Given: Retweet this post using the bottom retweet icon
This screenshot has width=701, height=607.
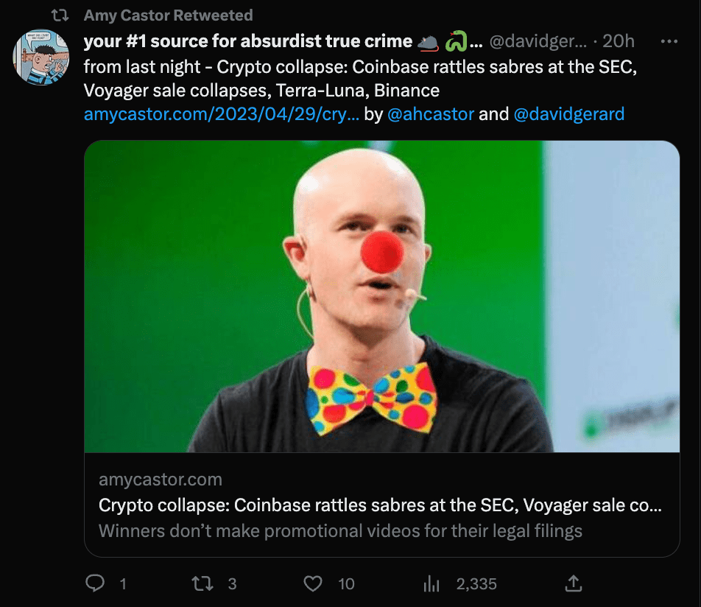Looking at the screenshot, I should click(202, 583).
